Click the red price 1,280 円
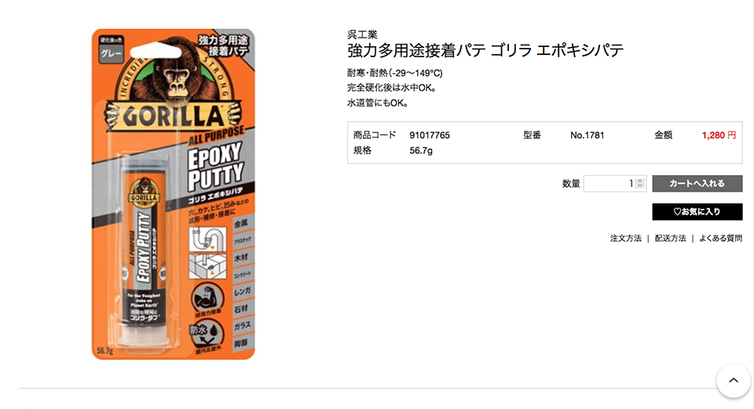754x409 pixels. (x=719, y=136)
